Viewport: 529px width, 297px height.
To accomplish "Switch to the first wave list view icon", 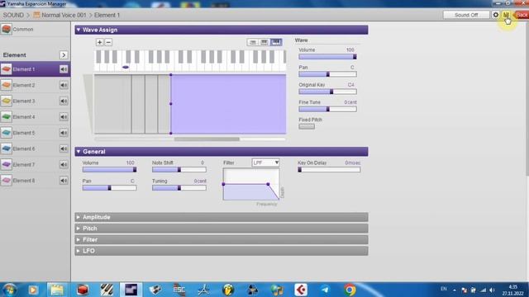I will [x=253, y=42].
